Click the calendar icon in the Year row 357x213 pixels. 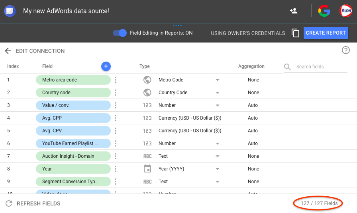coord(147,169)
